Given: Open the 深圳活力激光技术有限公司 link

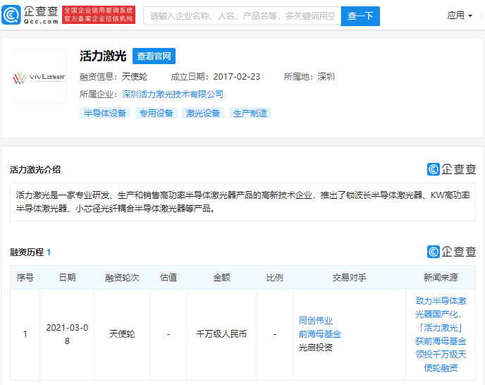Looking at the screenshot, I should point(173,94).
